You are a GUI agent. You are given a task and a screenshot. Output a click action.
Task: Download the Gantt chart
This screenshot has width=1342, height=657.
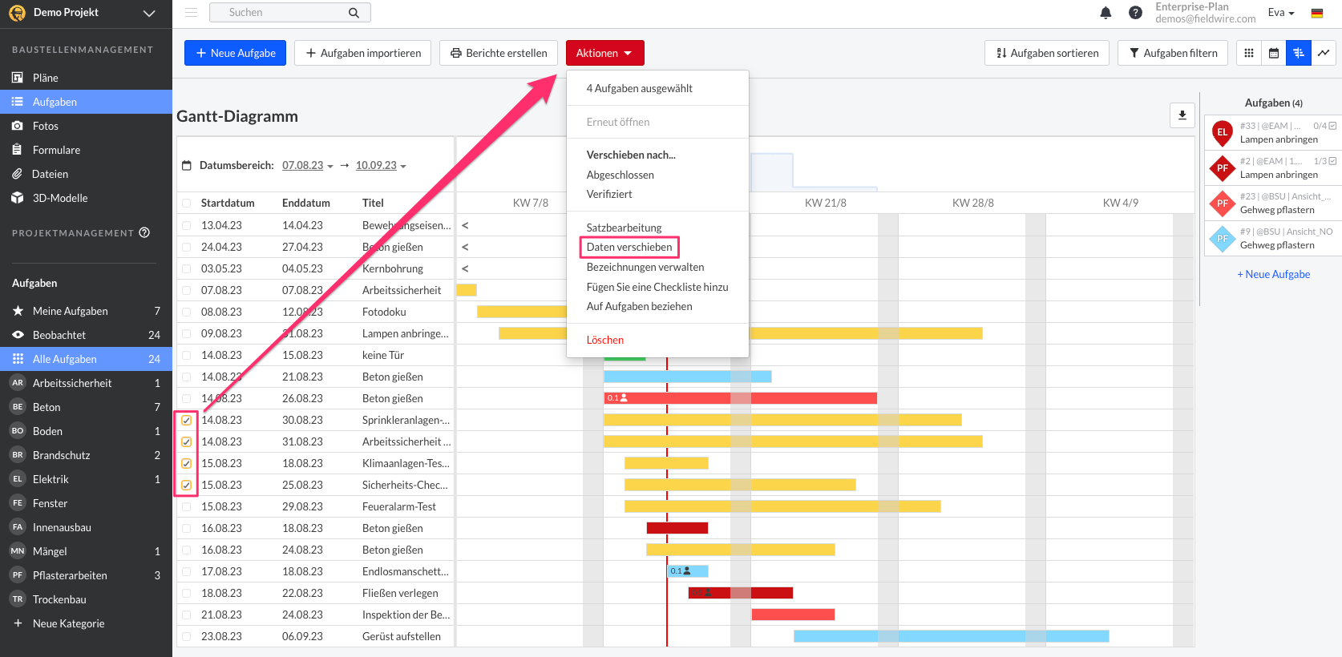click(1182, 115)
